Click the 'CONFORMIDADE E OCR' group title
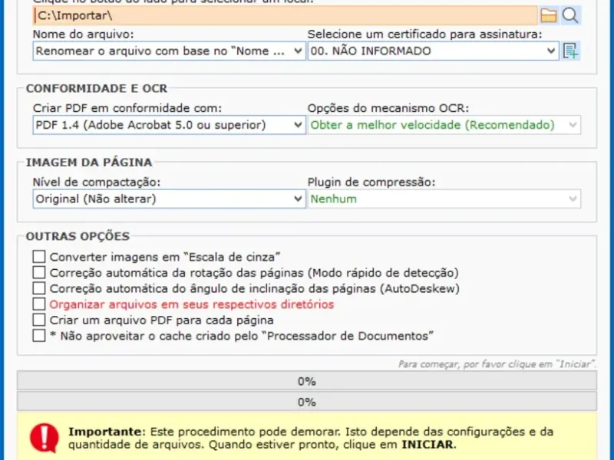This screenshot has height=460, width=614. (x=97, y=88)
